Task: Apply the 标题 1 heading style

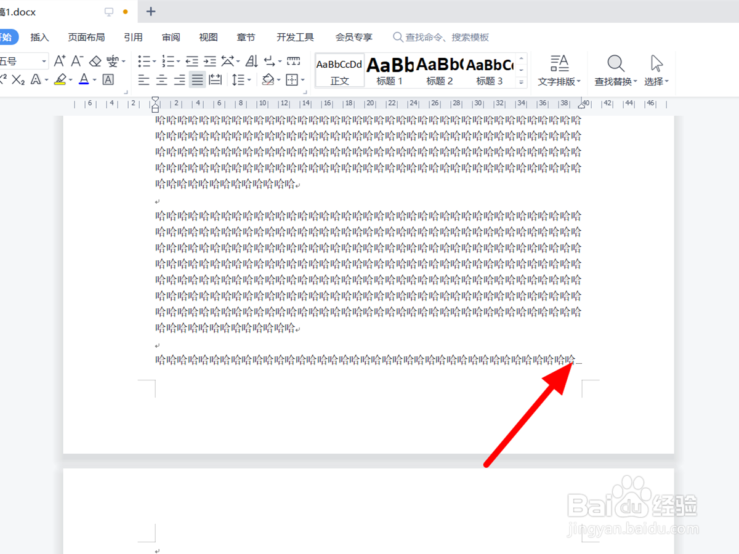Action: coord(389,70)
